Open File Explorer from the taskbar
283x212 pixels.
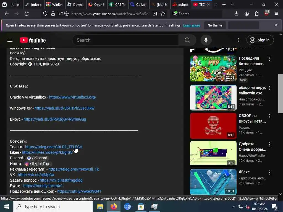click(100, 206)
